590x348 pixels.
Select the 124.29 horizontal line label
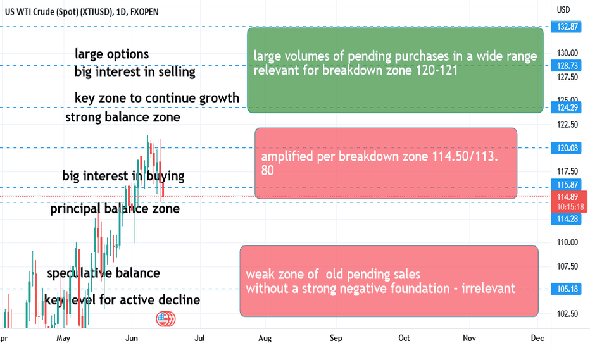(x=567, y=108)
